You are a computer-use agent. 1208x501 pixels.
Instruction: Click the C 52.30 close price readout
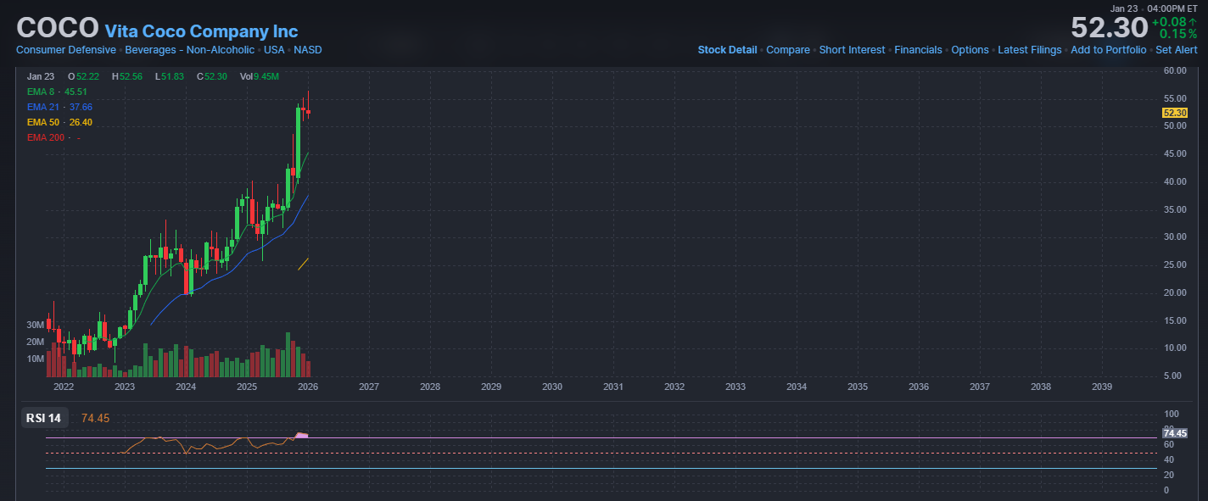tap(212, 76)
